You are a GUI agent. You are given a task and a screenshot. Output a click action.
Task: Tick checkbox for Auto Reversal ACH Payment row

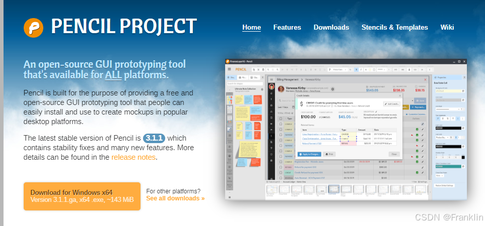(281, 178)
